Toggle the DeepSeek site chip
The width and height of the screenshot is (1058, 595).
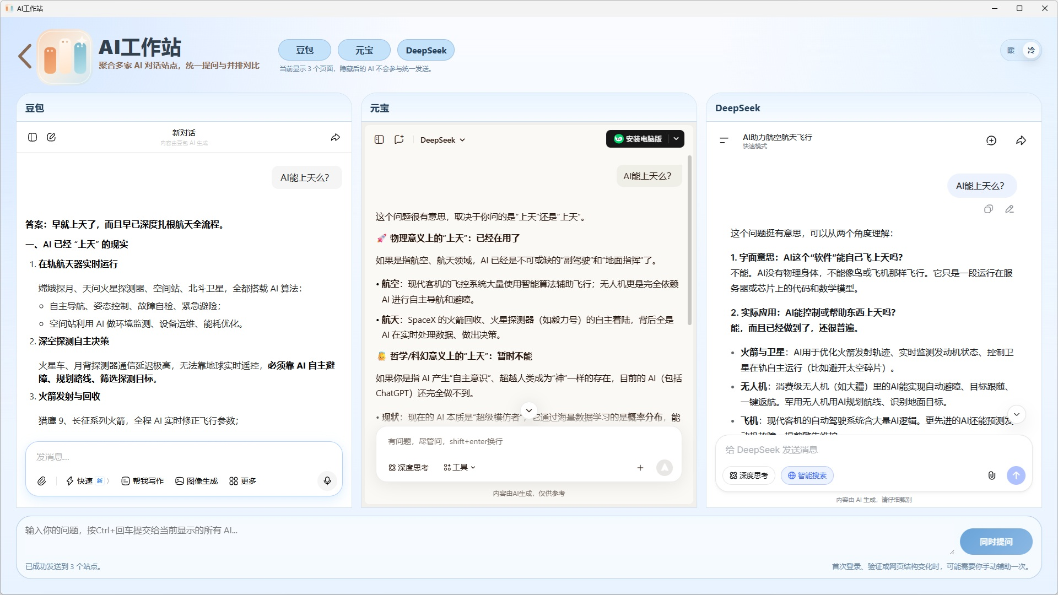(426, 50)
